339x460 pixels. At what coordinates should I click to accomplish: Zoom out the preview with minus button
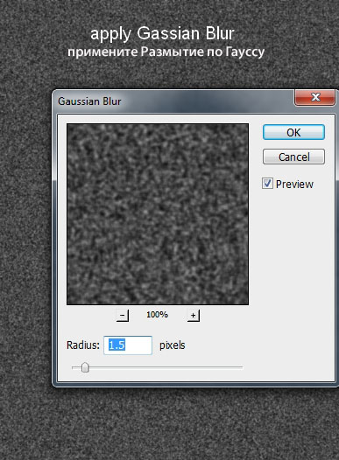pyautogui.click(x=123, y=316)
